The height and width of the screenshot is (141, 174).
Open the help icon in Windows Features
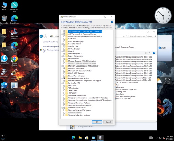(112, 22)
